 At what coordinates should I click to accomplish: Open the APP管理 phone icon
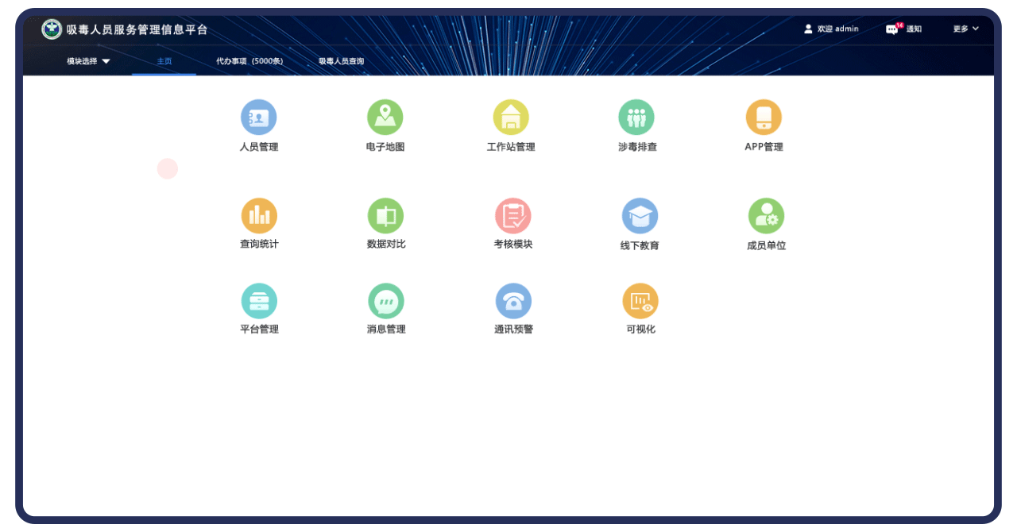click(764, 118)
